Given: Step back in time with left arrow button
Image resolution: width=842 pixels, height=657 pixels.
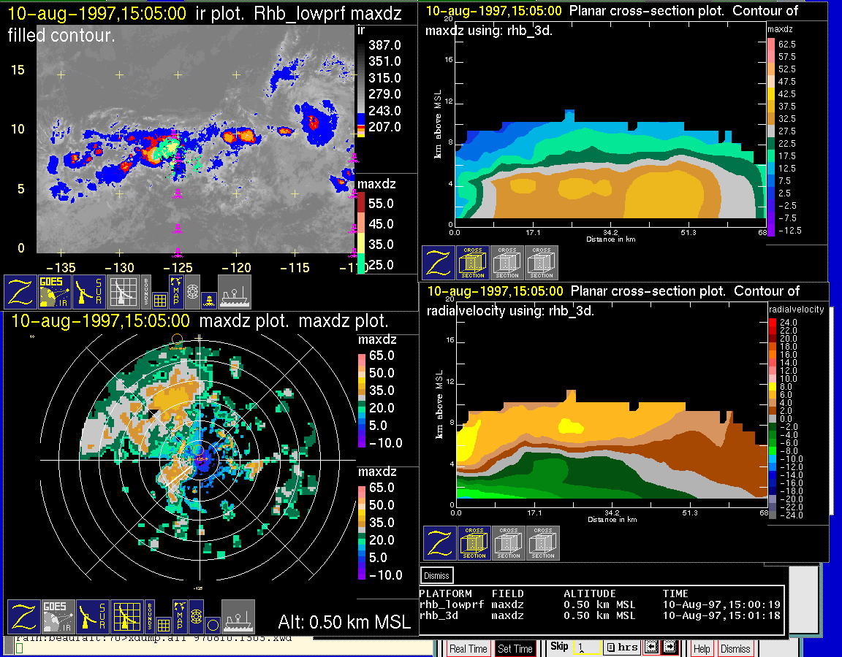Looking at the screenshot, I should pos(651,648).
